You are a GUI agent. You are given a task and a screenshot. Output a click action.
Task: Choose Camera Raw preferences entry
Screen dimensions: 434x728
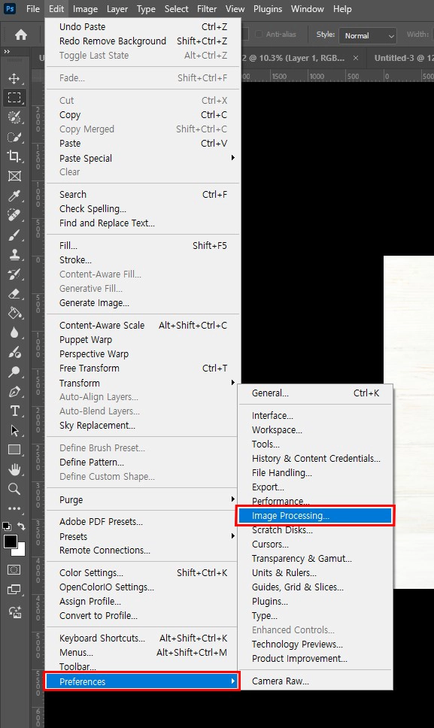click(x=315, y=681)
